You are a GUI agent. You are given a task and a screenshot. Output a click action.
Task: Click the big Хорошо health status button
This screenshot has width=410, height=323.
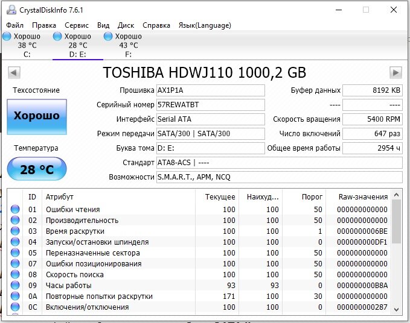pos(37,117)
